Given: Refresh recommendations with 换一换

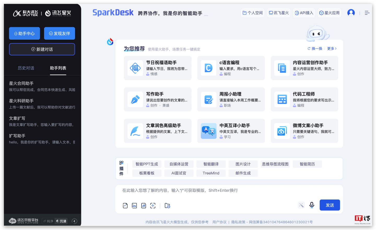Looking at the screenshot, I should click(x=315, y=49).
